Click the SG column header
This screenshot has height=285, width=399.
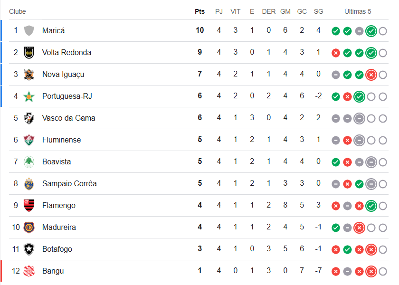point(318,11)
